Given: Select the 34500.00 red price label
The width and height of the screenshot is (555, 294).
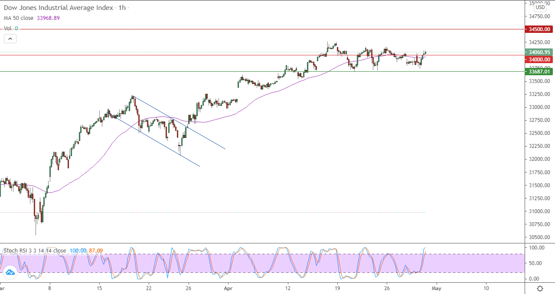Looking at the screenshot, I should 539,29.
